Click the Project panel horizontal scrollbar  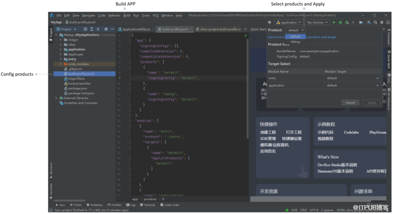click(x=69, y=201)
